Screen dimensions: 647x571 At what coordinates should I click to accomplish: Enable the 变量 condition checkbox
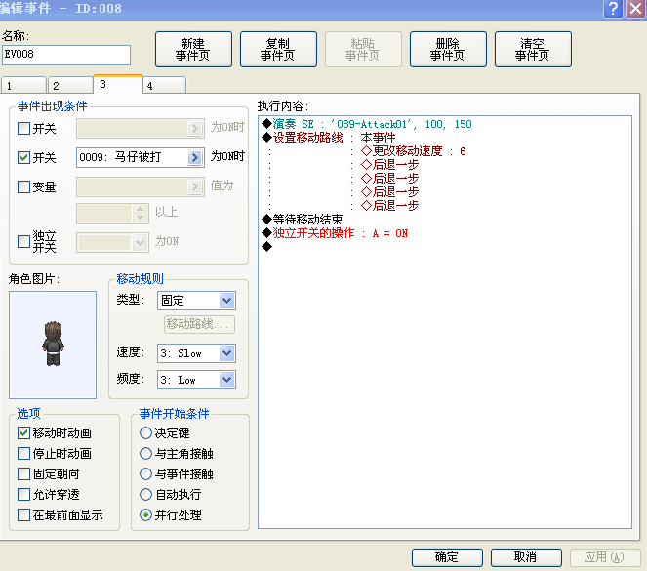(24, 186)
